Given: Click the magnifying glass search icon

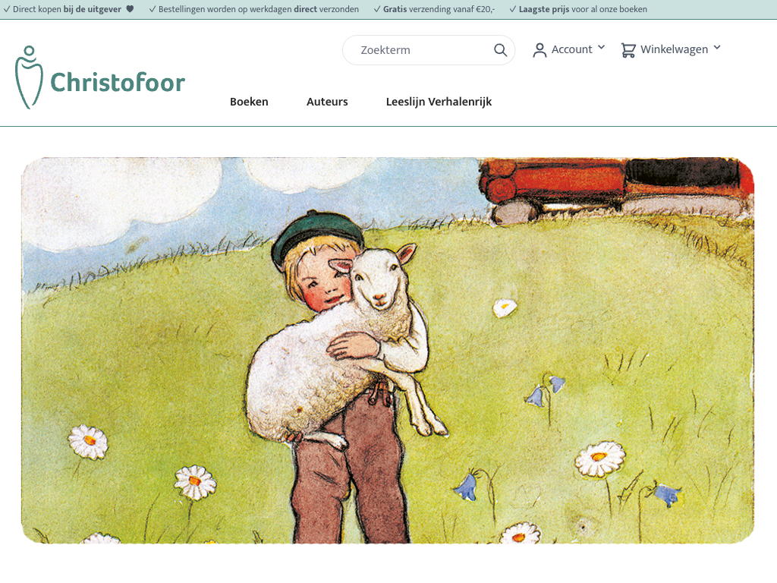Looking at the screenshot, I should [x=500, y=50].
